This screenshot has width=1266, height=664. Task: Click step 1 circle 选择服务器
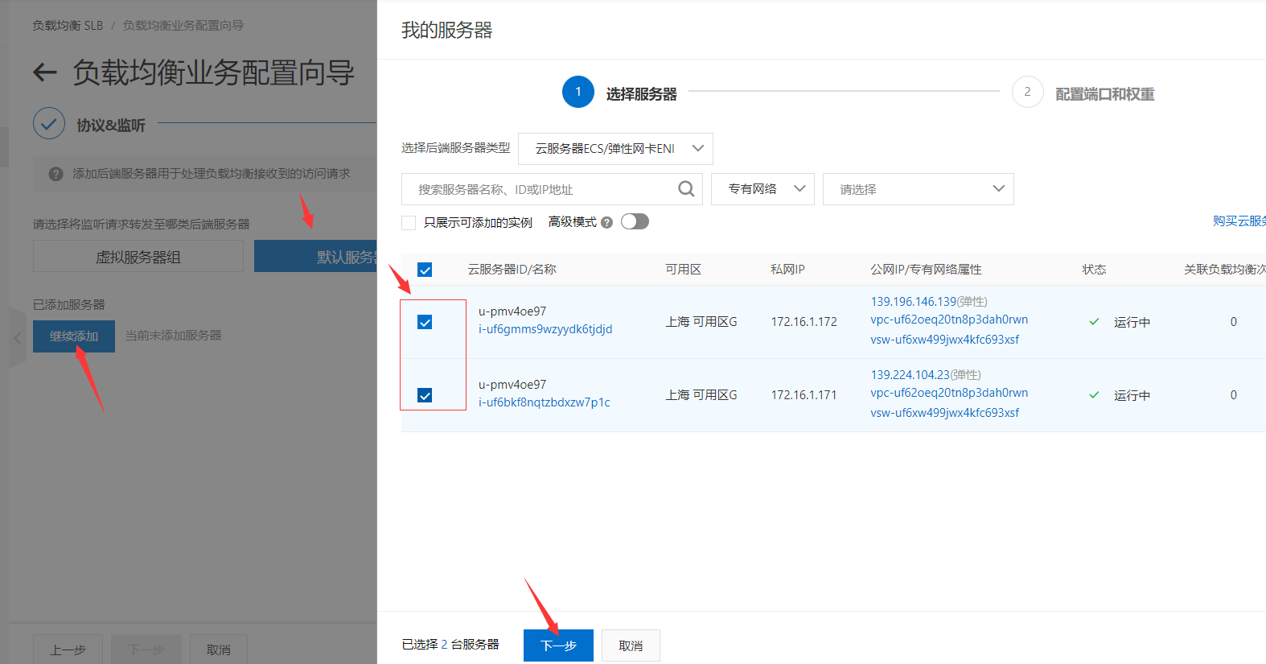pyautogui.click(x=578, y=92)
